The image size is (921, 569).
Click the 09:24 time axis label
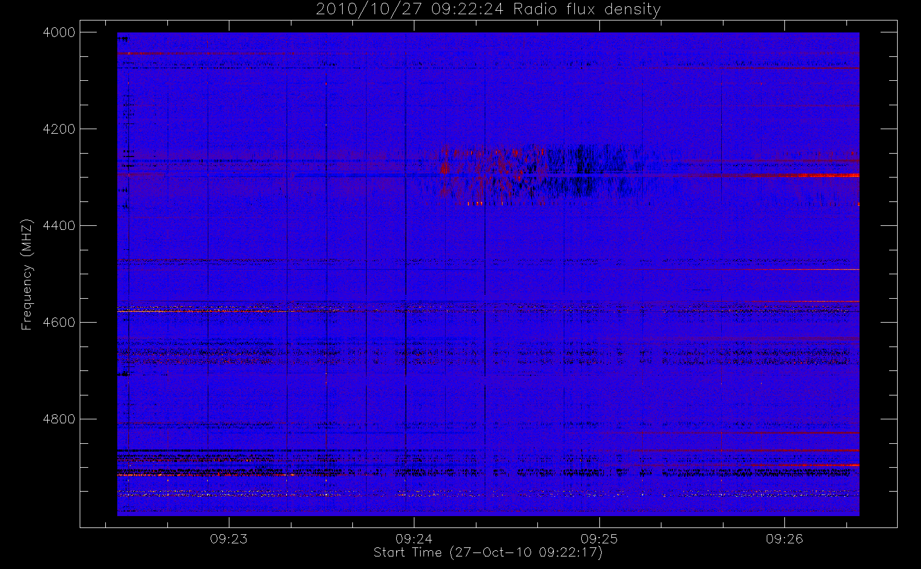point(414,539)
